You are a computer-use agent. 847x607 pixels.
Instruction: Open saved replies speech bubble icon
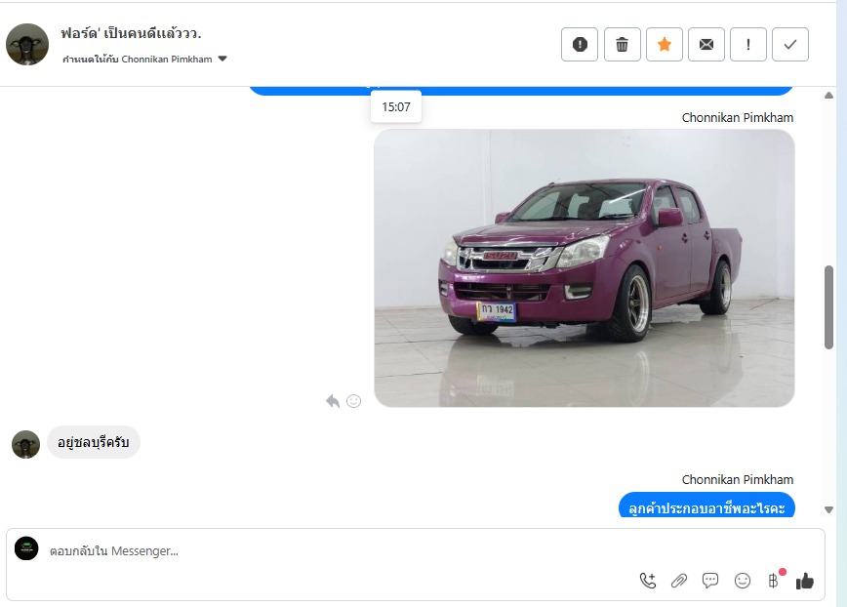pyautogui.click(x=710, y=581)
